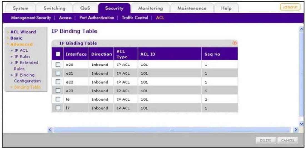Open Traffic Control submenu
Image resolution: width=306 pixels, height=148 pixels.
[x=135, y=18]
